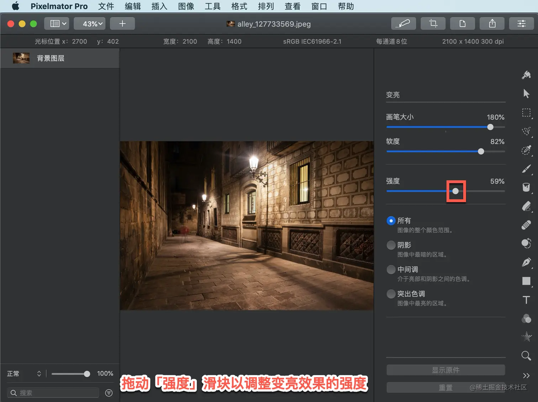This screenshot has height=402, width=538.
Task: Select the Color Picker eyedropper tool
Action: (x=526, y=150)
